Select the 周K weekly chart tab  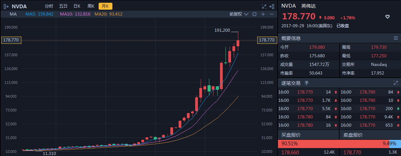91,6
